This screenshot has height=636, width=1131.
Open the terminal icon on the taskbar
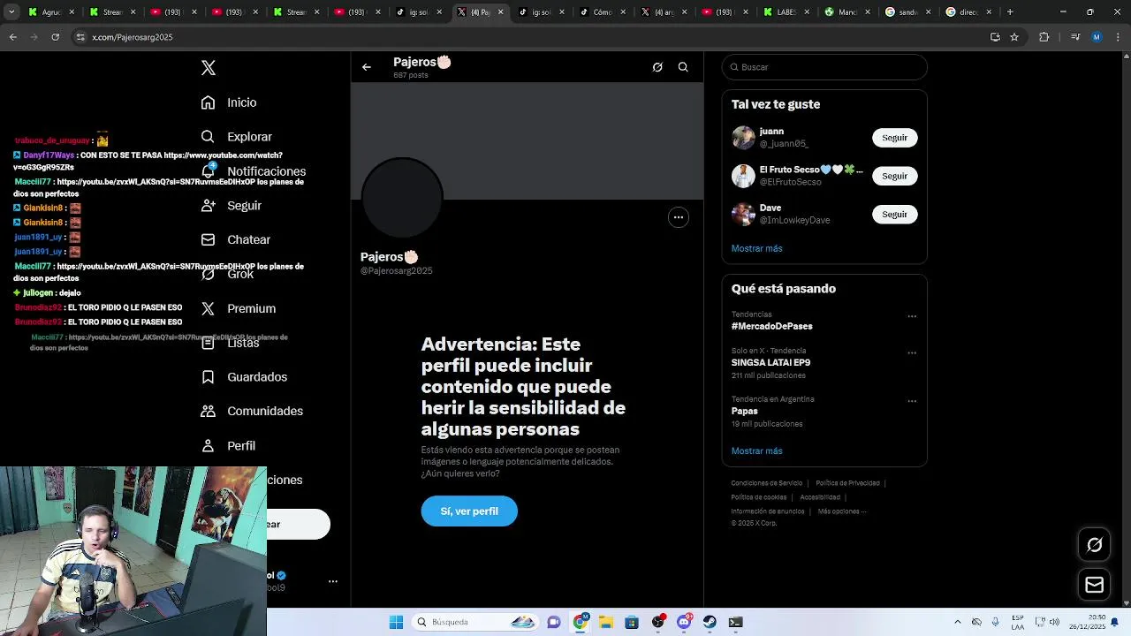736,622
